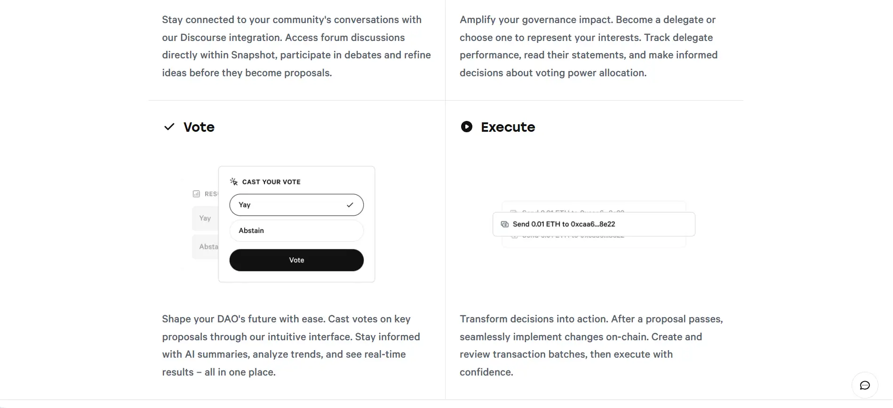Click the delegate governance description paragraph
893x408 pixels.
tap(588, 46)
